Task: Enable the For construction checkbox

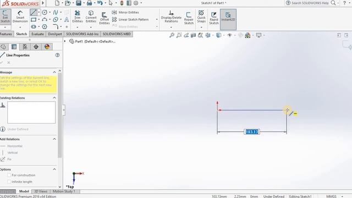Action: pos(9,175)
